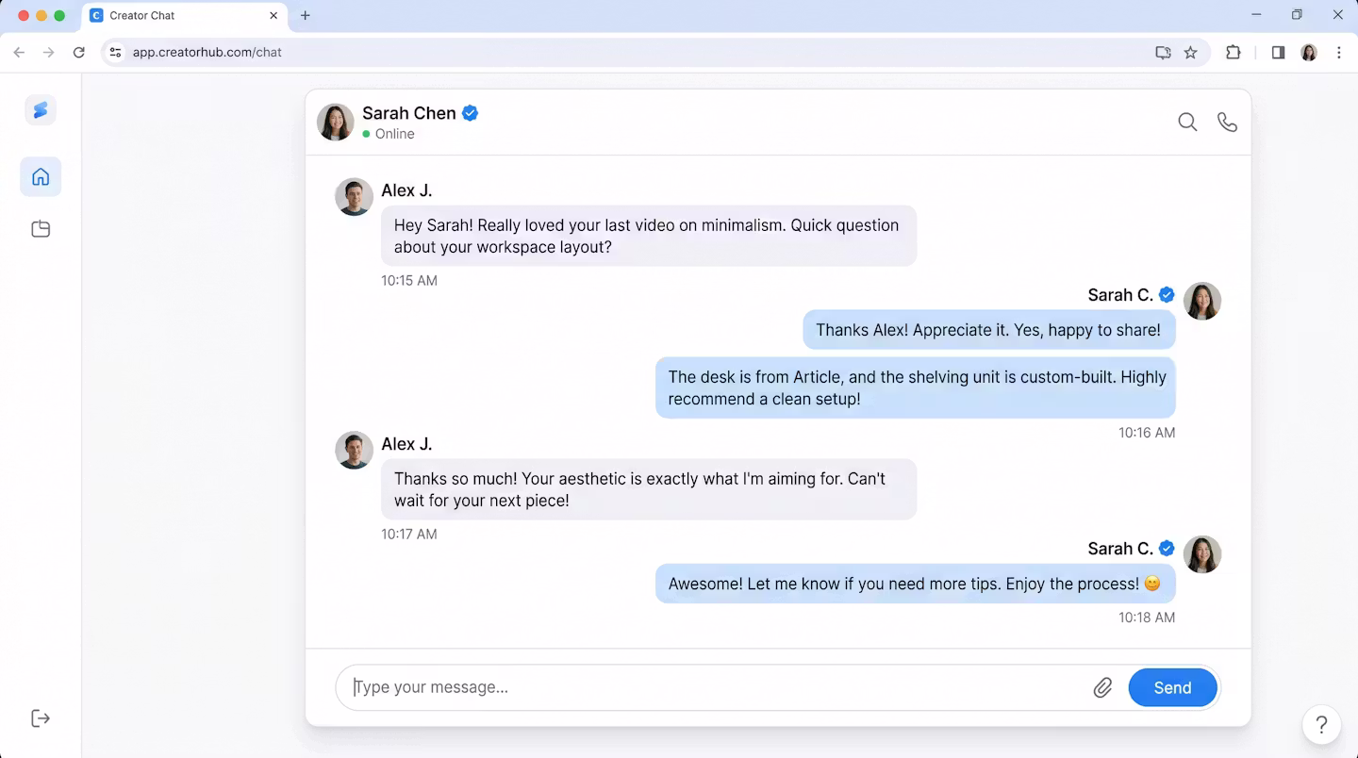Open a new browser tab

[306, 16]
